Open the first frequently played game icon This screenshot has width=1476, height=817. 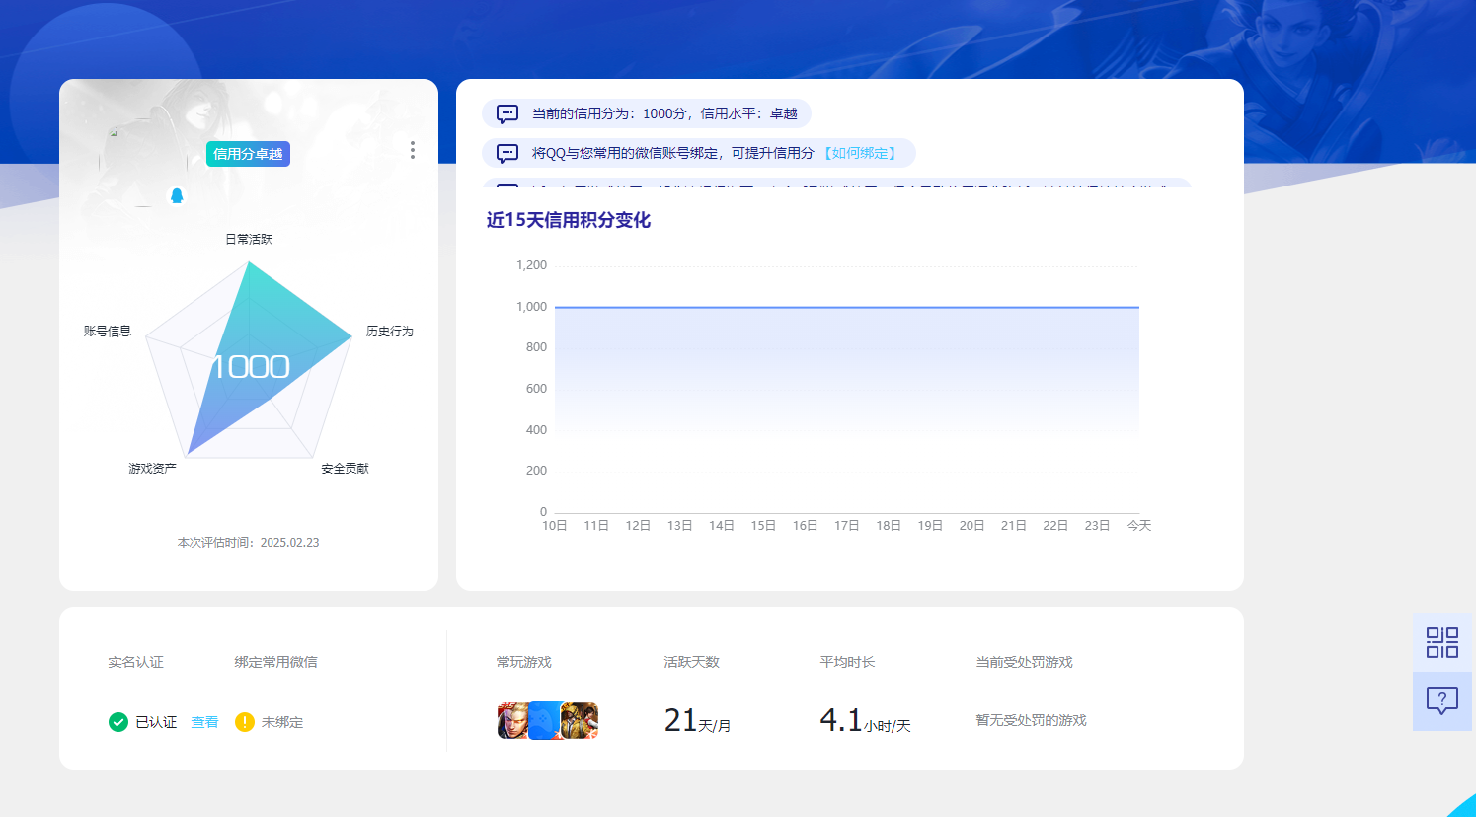tap(513, 720)
